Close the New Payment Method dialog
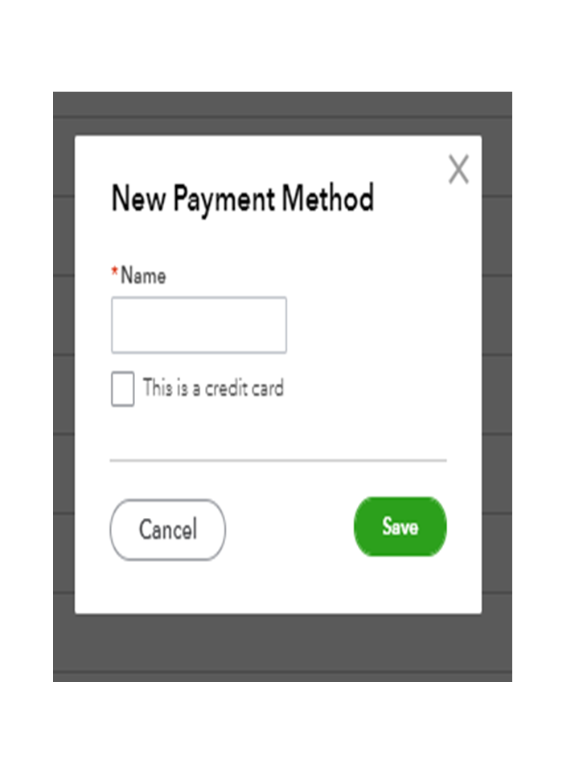 click(x=458, y=170)
